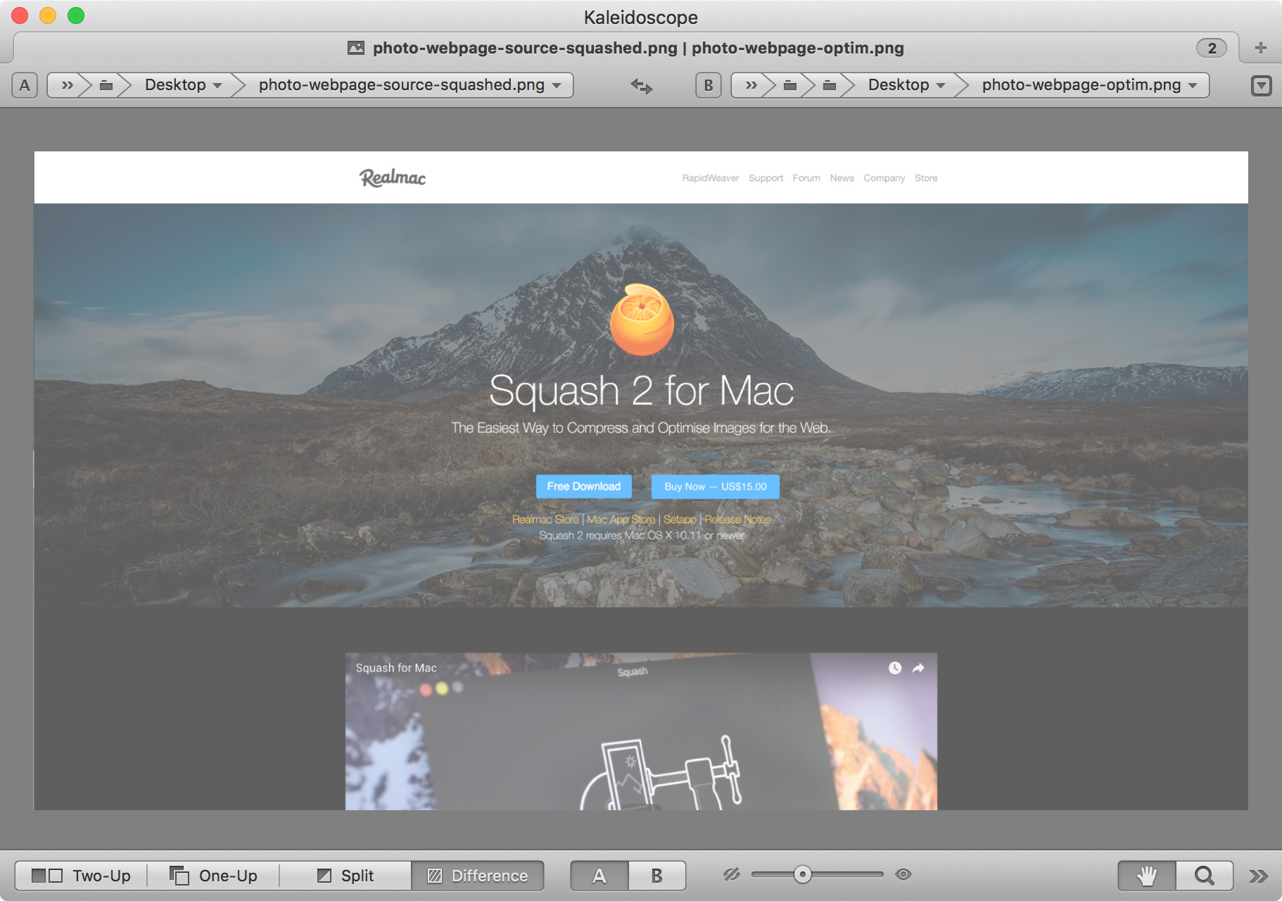1282x901 pixels.
Task: Select the comparison tab title
Action: (x=638, y=48)
